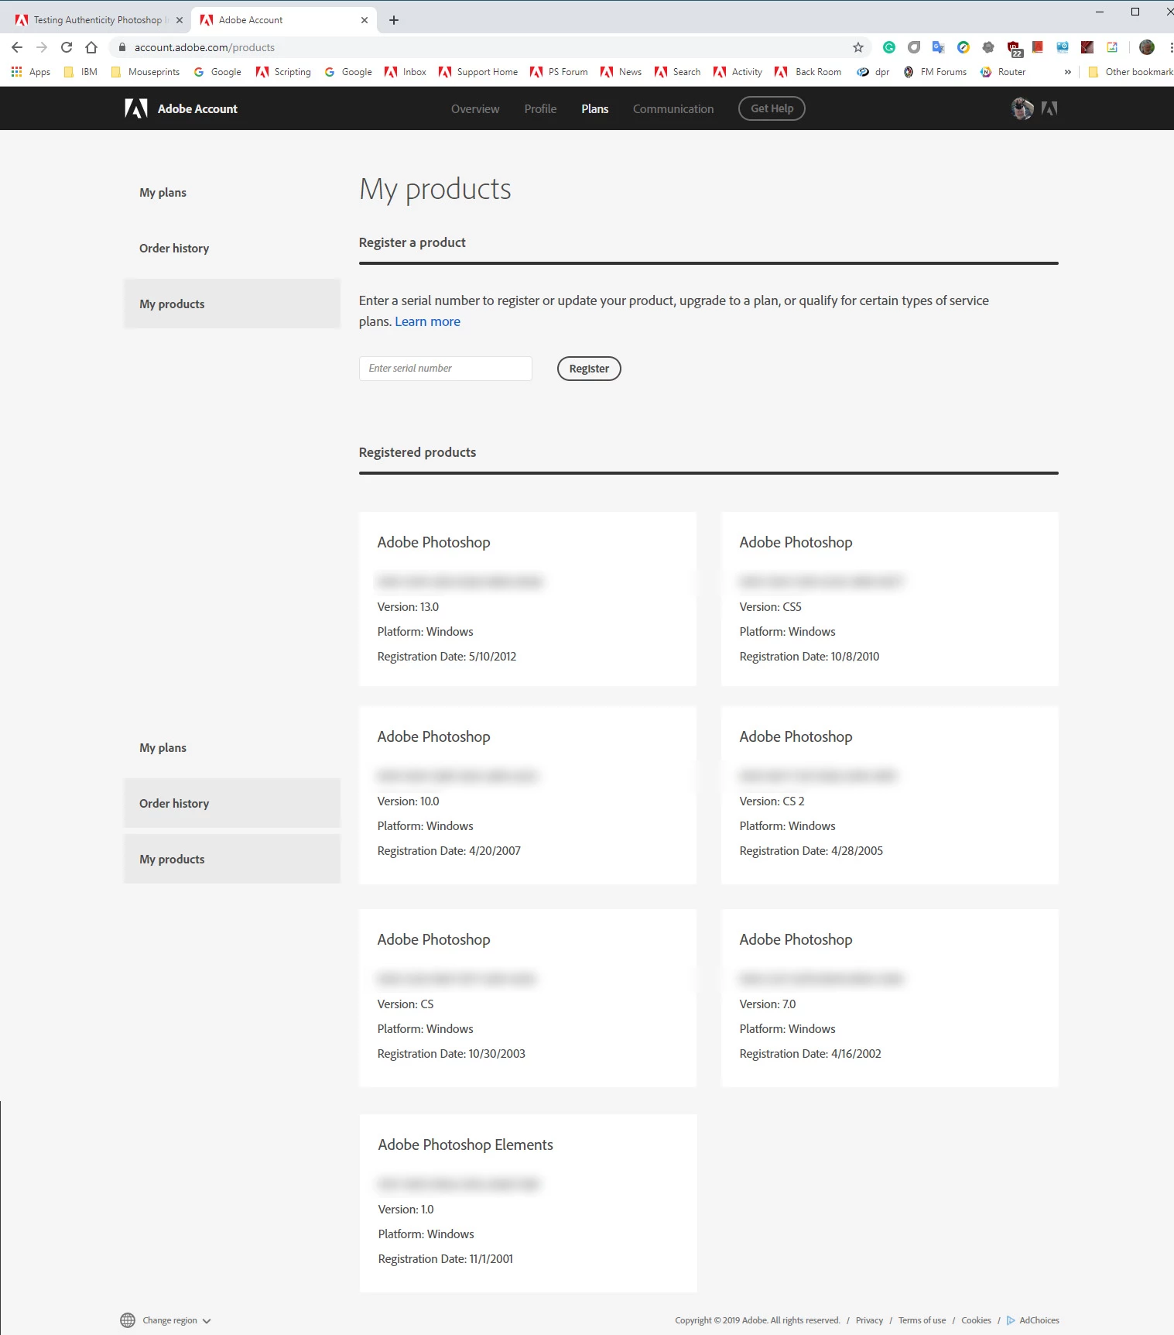Open the Activity bookmark
This screenshot has height=1335, width=1174.
(738, 72)
